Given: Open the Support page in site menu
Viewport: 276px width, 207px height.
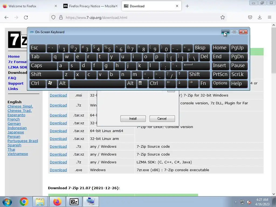Looking at the screenshot, I should tap(16, 84).
